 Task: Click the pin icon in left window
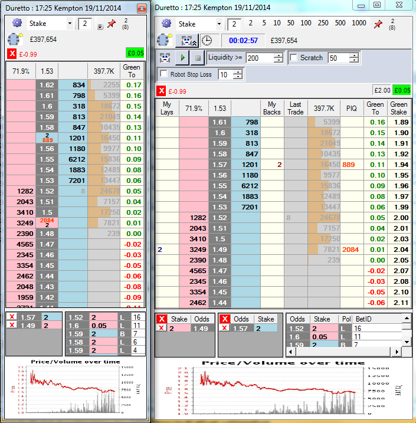[111, 24]
